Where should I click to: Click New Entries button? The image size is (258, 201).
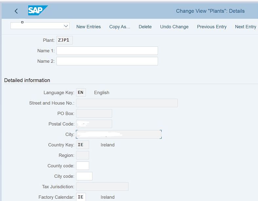point(89,27)
